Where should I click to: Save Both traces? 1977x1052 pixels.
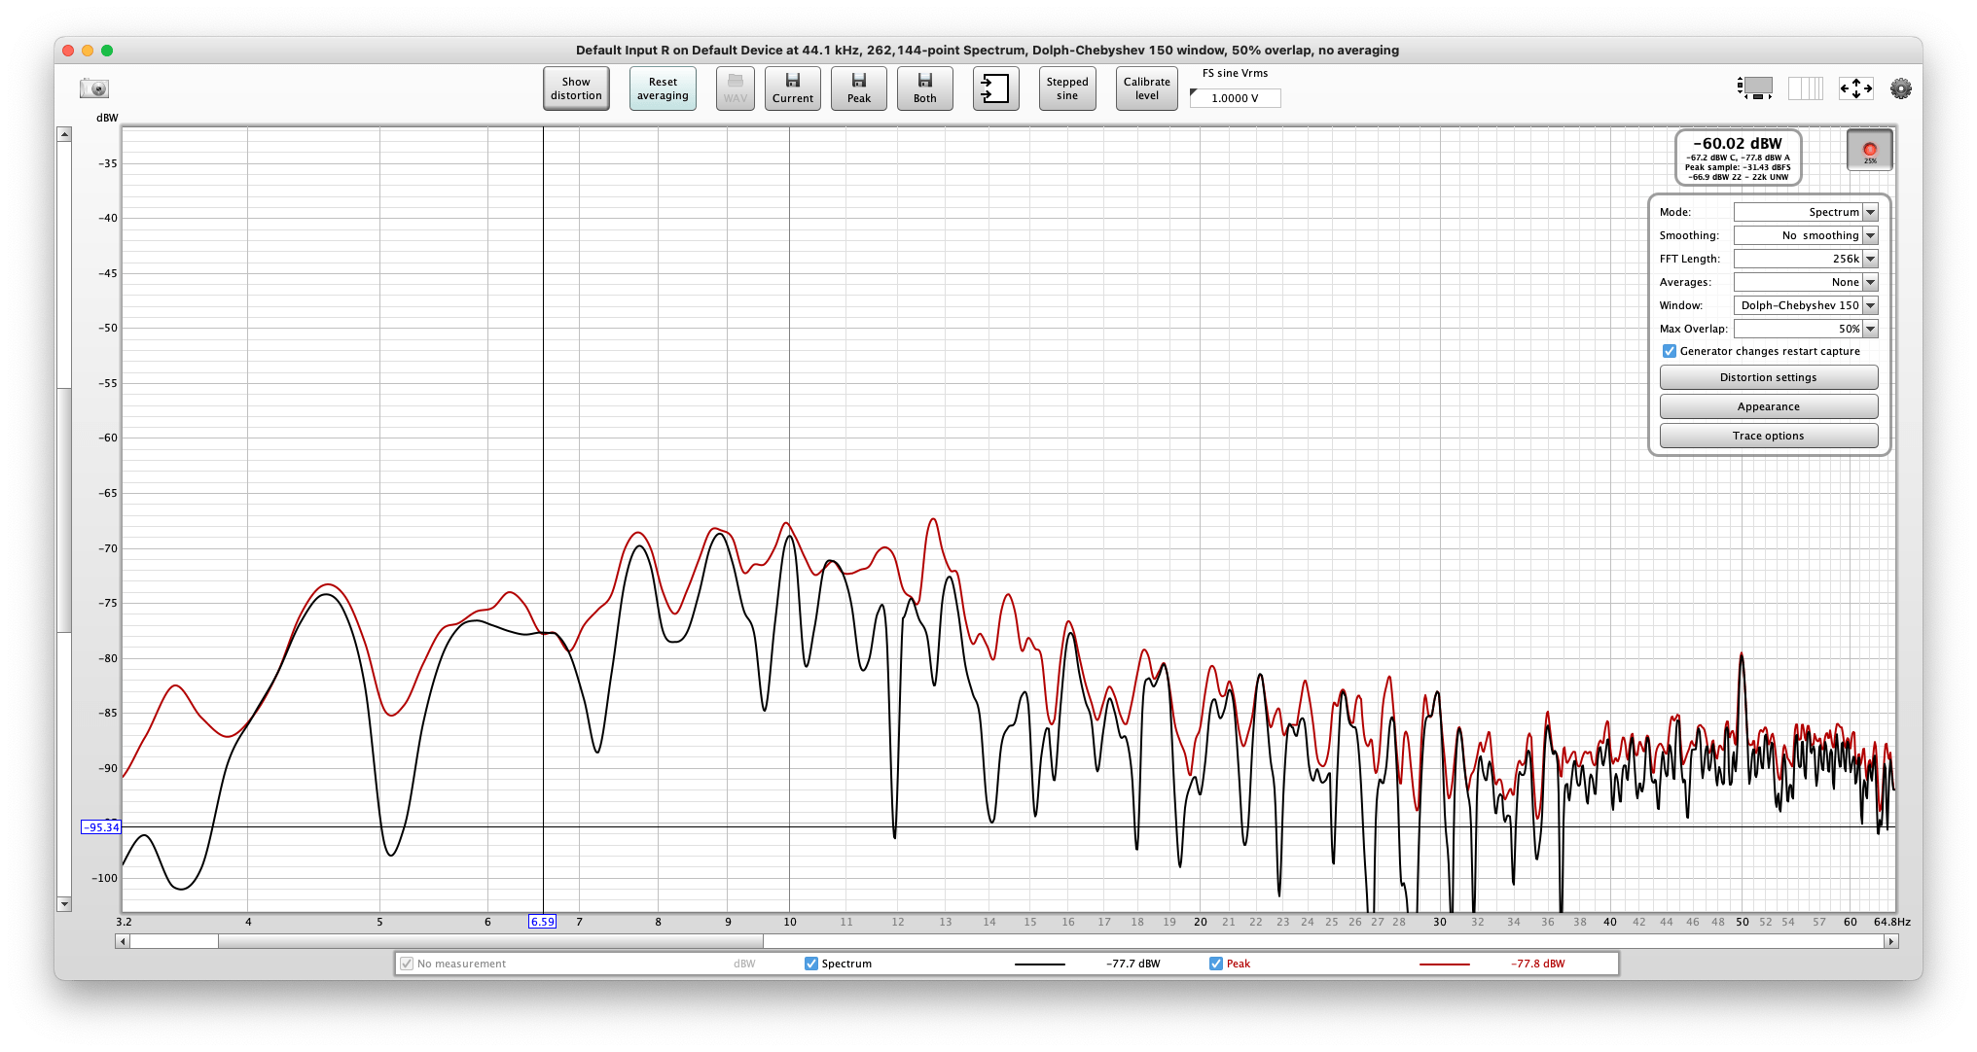(925, 88)
